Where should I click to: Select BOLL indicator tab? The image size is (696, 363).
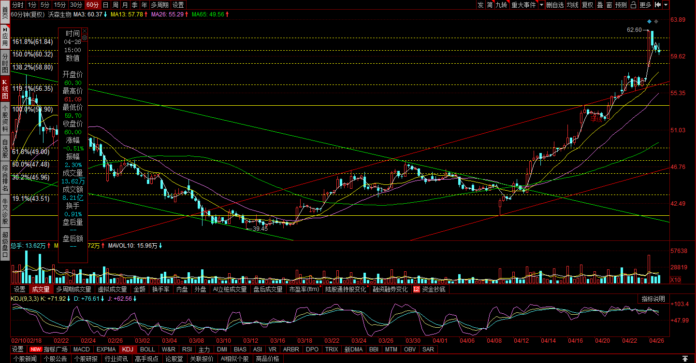147,349
